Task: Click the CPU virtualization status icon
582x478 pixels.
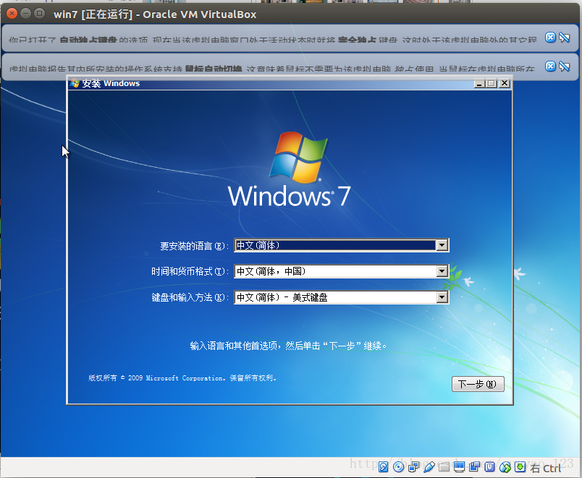Action: [489, 467]
